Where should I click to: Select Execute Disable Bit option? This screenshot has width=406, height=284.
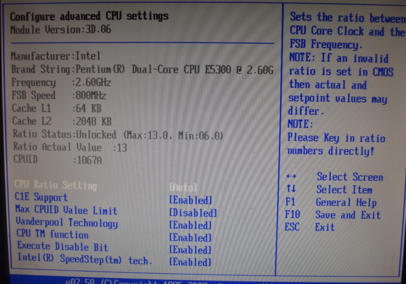coord(62,247)
